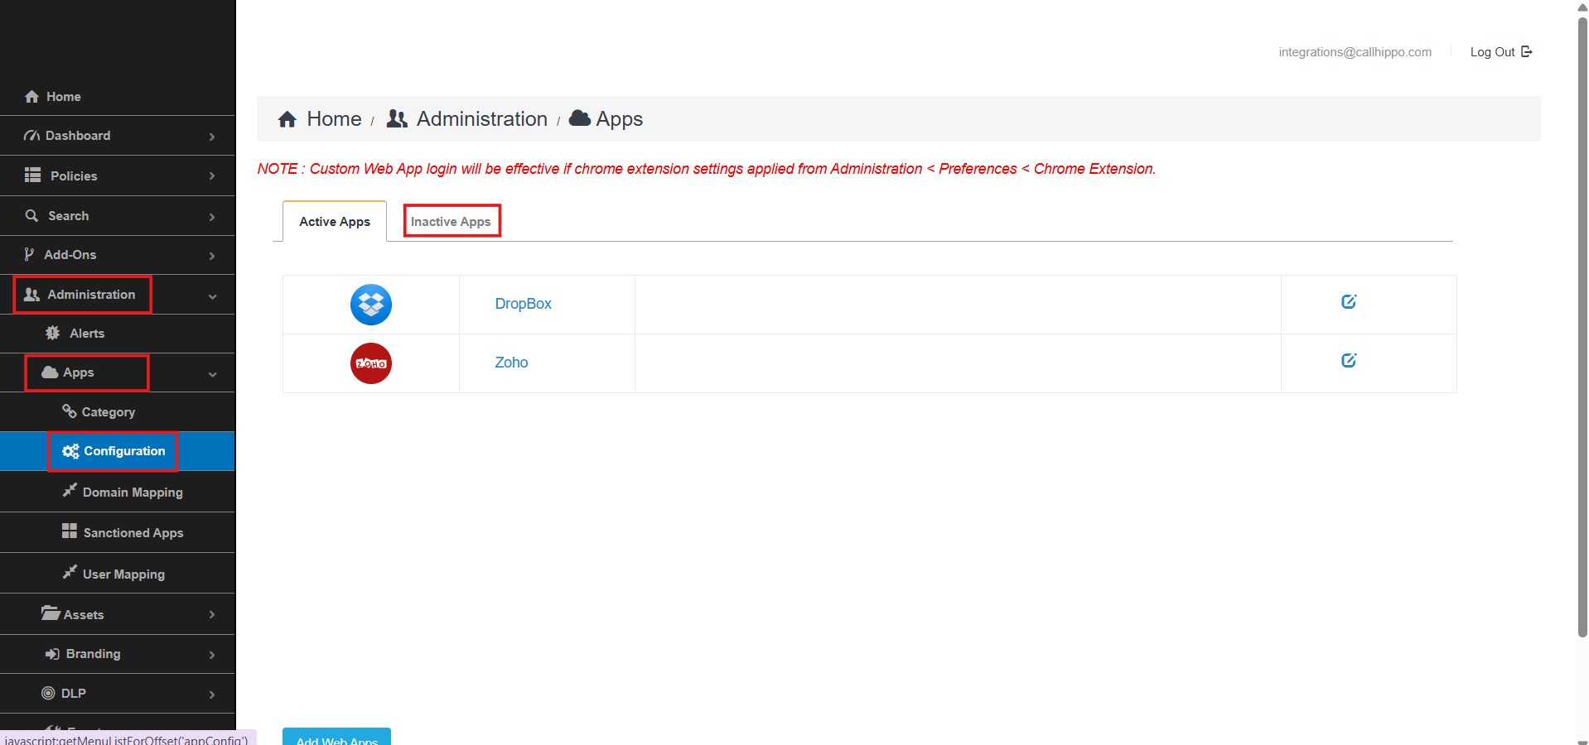
Task: Expand the Add-Ons menu chevron
Action: pyautogui.click(x=212, y=256)
